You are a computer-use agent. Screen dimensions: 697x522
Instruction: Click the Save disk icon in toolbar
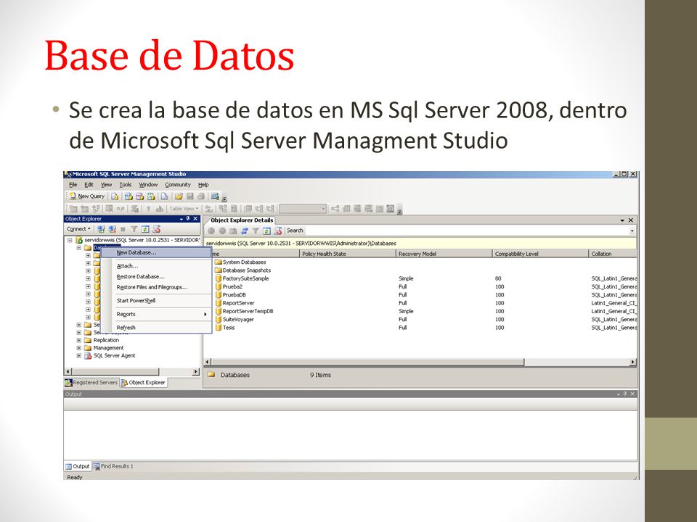point(189,196)
